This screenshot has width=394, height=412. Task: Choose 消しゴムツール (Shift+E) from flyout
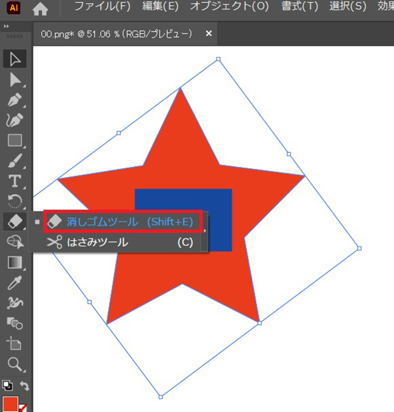coord(122,221)
